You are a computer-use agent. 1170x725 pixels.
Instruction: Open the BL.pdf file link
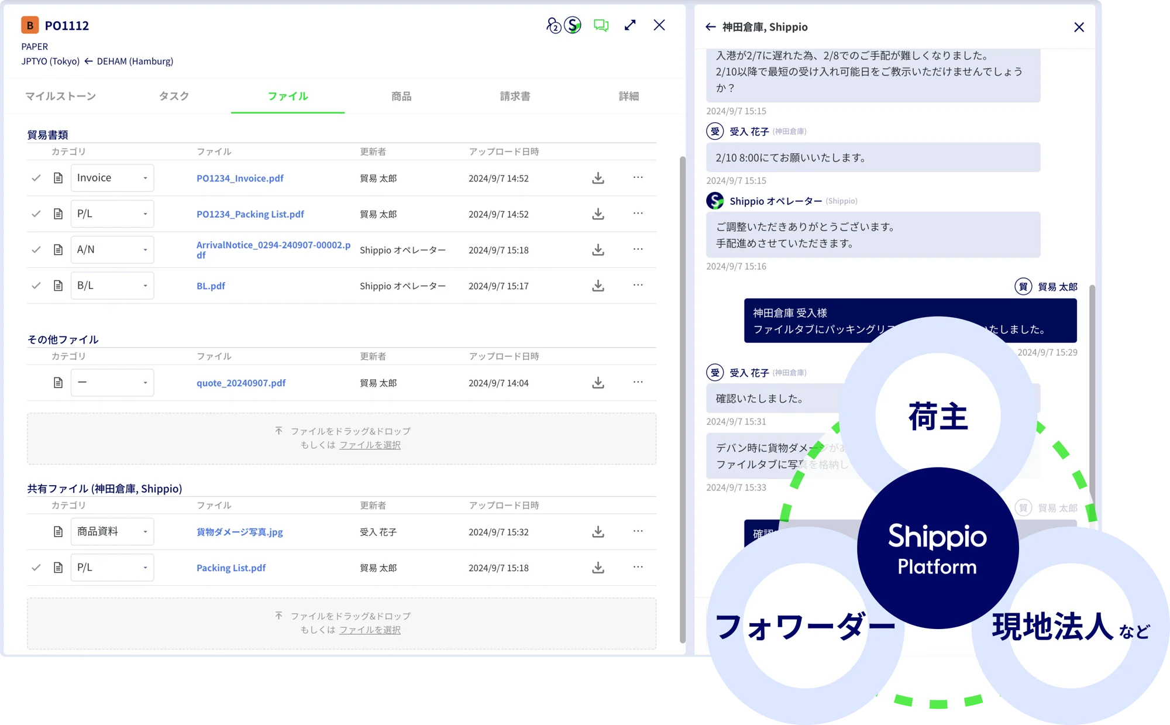coord(210,286)
